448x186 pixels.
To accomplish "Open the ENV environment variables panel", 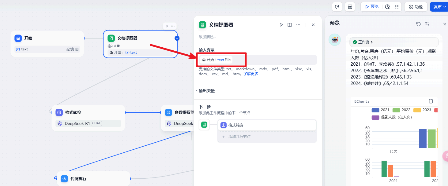I will point(350,7).
